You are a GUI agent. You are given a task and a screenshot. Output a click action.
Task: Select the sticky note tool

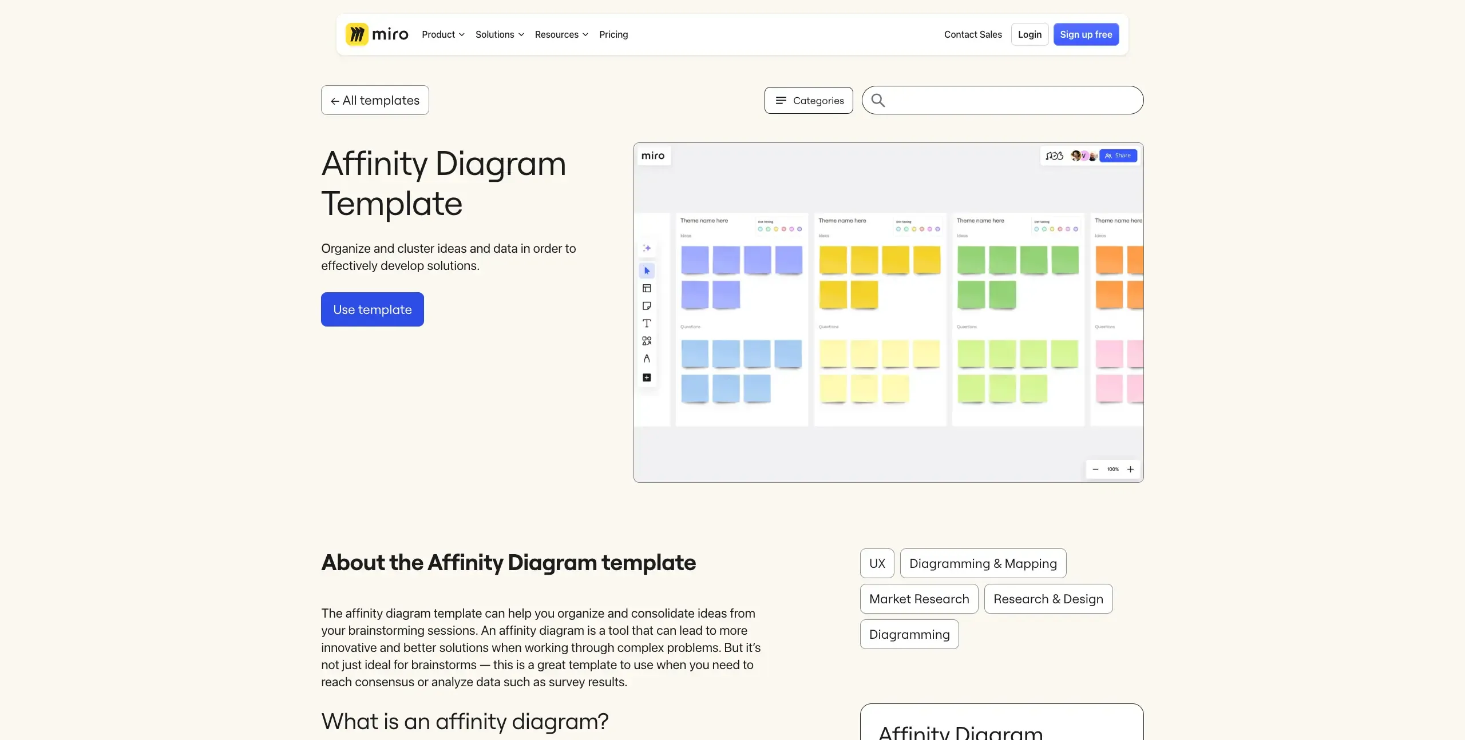point(646,306)
